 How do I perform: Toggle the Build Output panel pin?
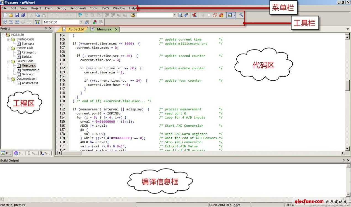(x=344, y=160)
